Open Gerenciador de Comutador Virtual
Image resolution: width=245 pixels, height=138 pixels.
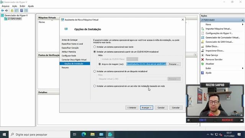click(223, 38)
